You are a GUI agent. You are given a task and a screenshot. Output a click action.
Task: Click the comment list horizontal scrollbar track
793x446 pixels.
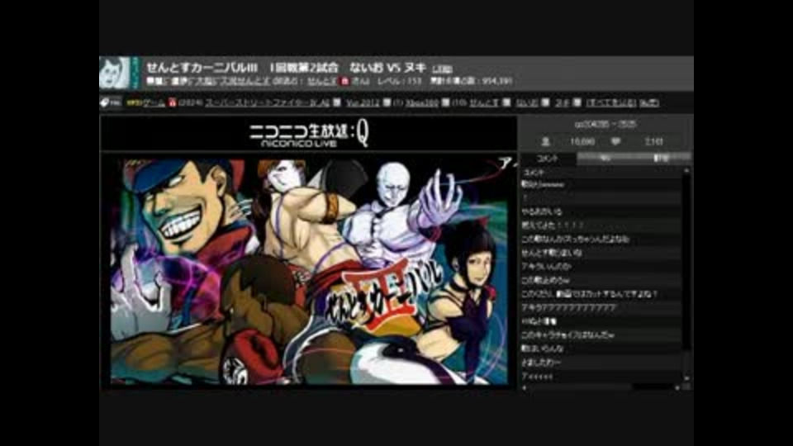click(601, 387)
